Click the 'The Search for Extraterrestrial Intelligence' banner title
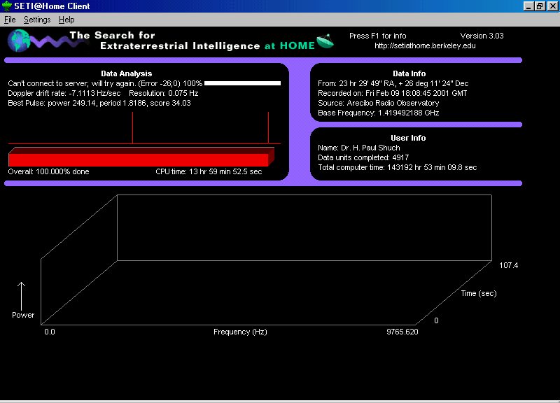Image resolution: width=560 pixels, height=403 pixels. click(x=164, y=41)
